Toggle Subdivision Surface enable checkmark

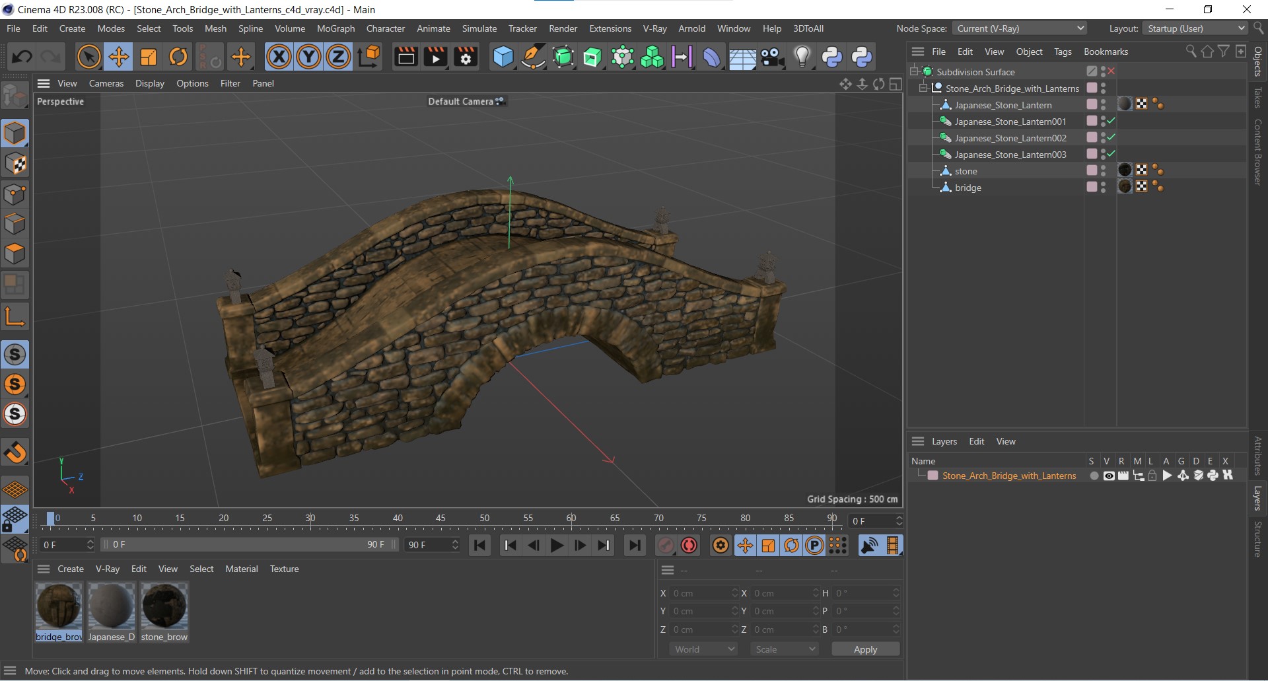coord(1111,71)
